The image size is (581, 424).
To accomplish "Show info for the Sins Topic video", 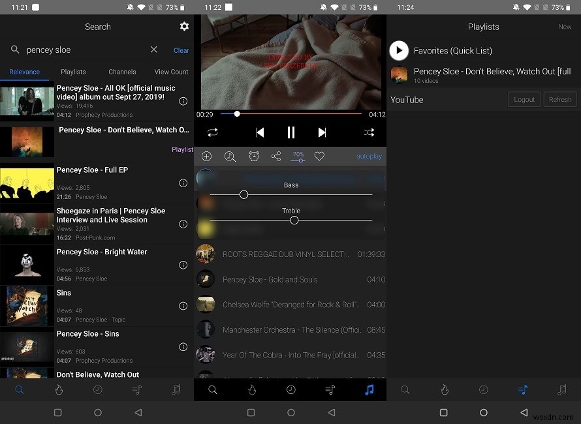I will 183,306.
